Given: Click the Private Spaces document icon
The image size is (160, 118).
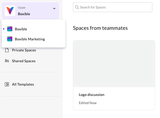Looking at the screenshot, I should pyautogui.click(x=7, y=50).
